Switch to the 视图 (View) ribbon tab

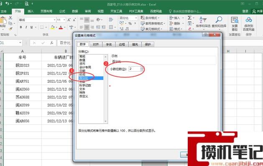coord(101,11)
